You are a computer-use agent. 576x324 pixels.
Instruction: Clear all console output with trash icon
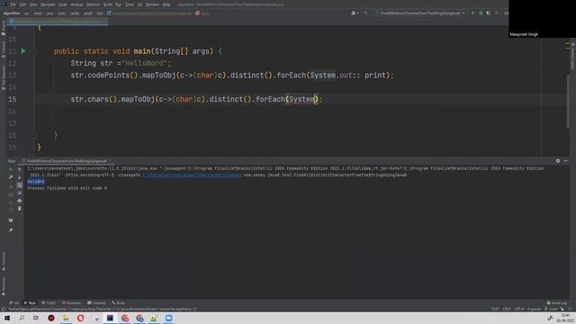[x=20, y=209]
